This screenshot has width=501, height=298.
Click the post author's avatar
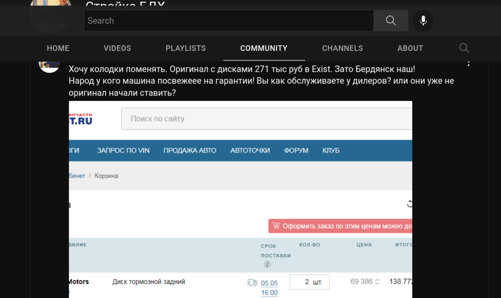coord(49,66)
